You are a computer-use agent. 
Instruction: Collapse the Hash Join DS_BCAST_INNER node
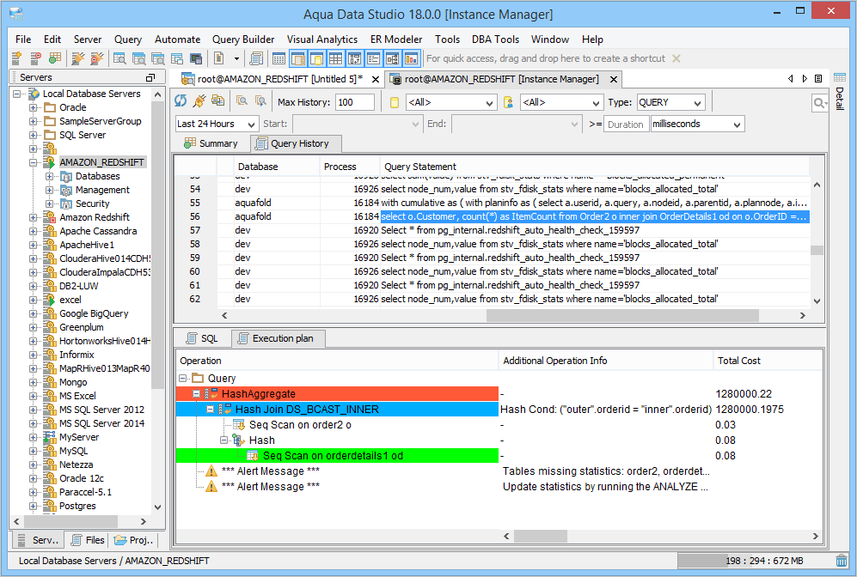[210, 409]
